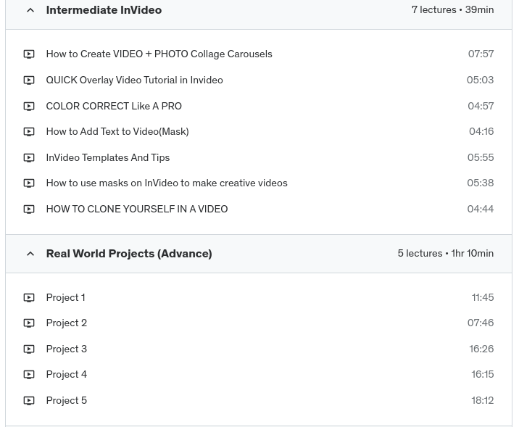Viewport: 519px width, 427px height.
Task: Open the Project 4 lecture
Action: 66,375
